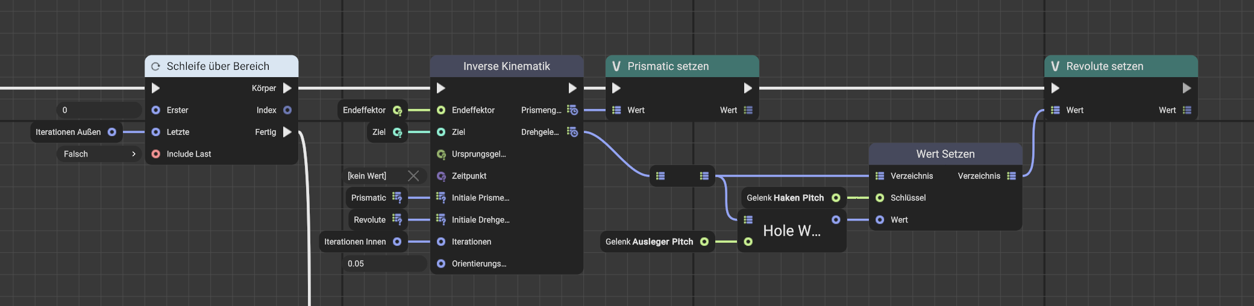Click the loop icon on Schleife über Bereich
The height and width of the screenshot is (306, 1254).
155,66
